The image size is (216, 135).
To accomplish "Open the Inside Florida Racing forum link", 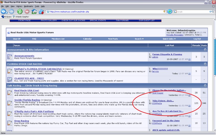I will pyautogui.click(x=27, y=100).
